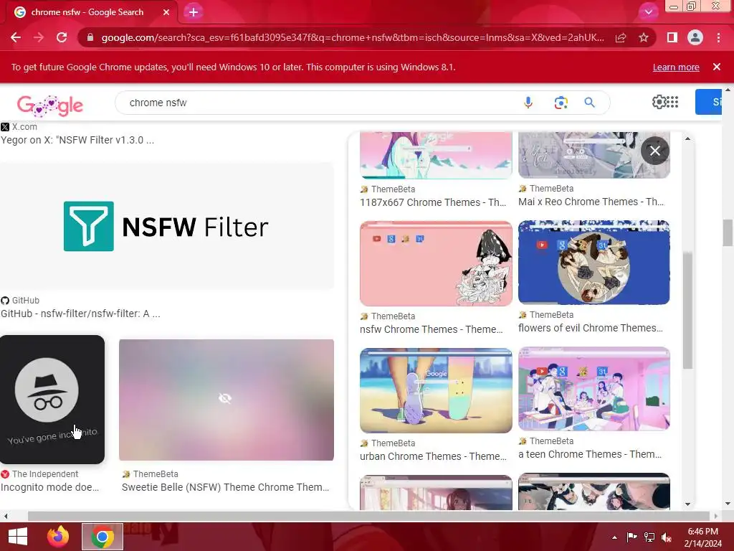Submit search with magnifier icon

[x=589, y=103]
